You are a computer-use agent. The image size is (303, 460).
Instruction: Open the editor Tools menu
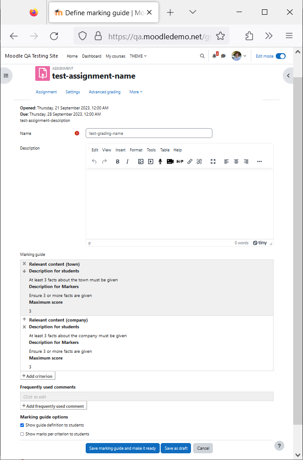(151, 150)
